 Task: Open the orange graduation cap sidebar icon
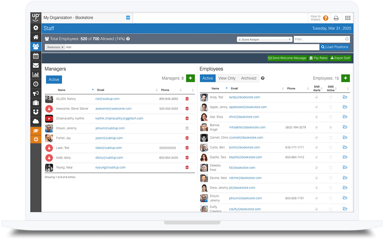click(x=35, y=130)
